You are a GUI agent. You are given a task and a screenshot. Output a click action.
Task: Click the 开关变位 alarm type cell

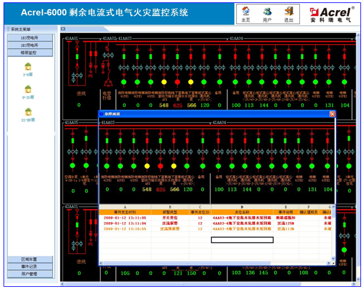[170, 218]
